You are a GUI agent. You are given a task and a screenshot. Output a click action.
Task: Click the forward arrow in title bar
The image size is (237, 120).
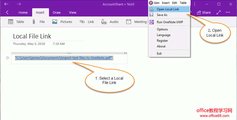pos(19,4)
